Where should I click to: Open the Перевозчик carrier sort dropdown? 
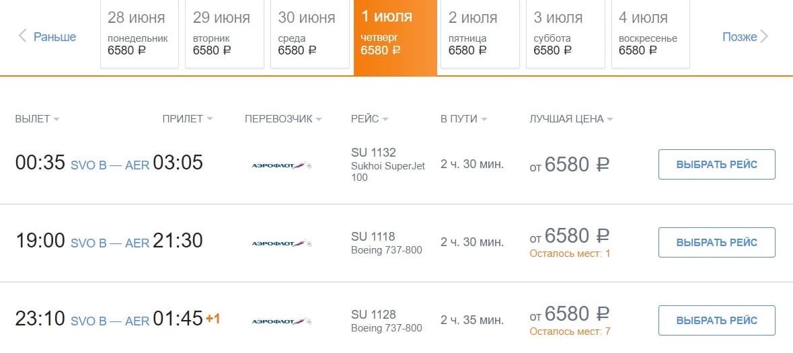(283, 119)
